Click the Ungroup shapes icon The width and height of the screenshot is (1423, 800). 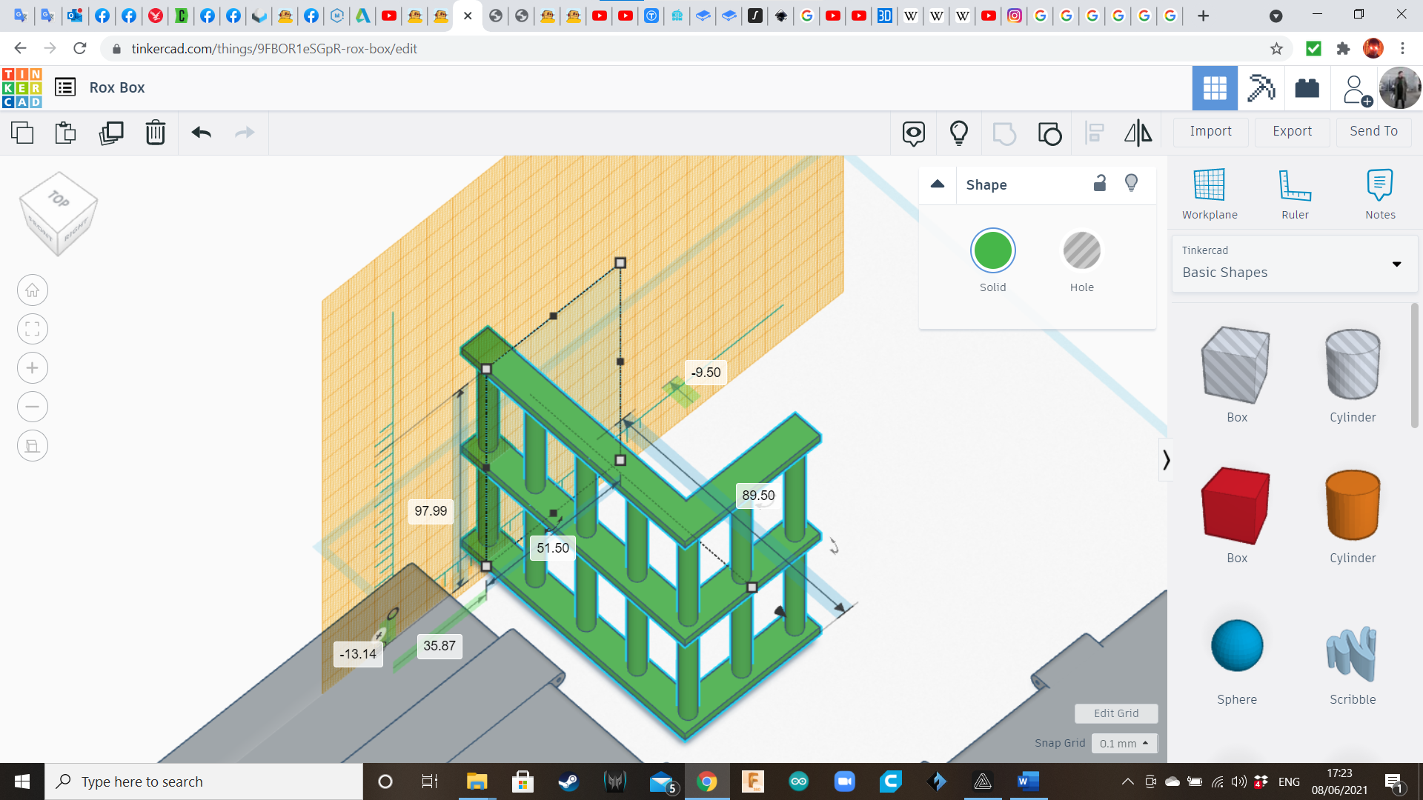click(x=1049, y=133)
